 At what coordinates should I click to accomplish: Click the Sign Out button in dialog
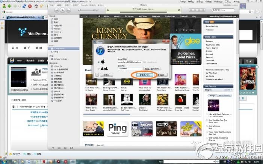[106, 75]
